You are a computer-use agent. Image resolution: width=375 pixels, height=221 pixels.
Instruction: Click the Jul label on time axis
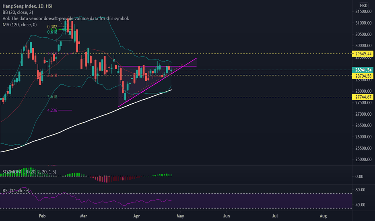coord(275,216)
